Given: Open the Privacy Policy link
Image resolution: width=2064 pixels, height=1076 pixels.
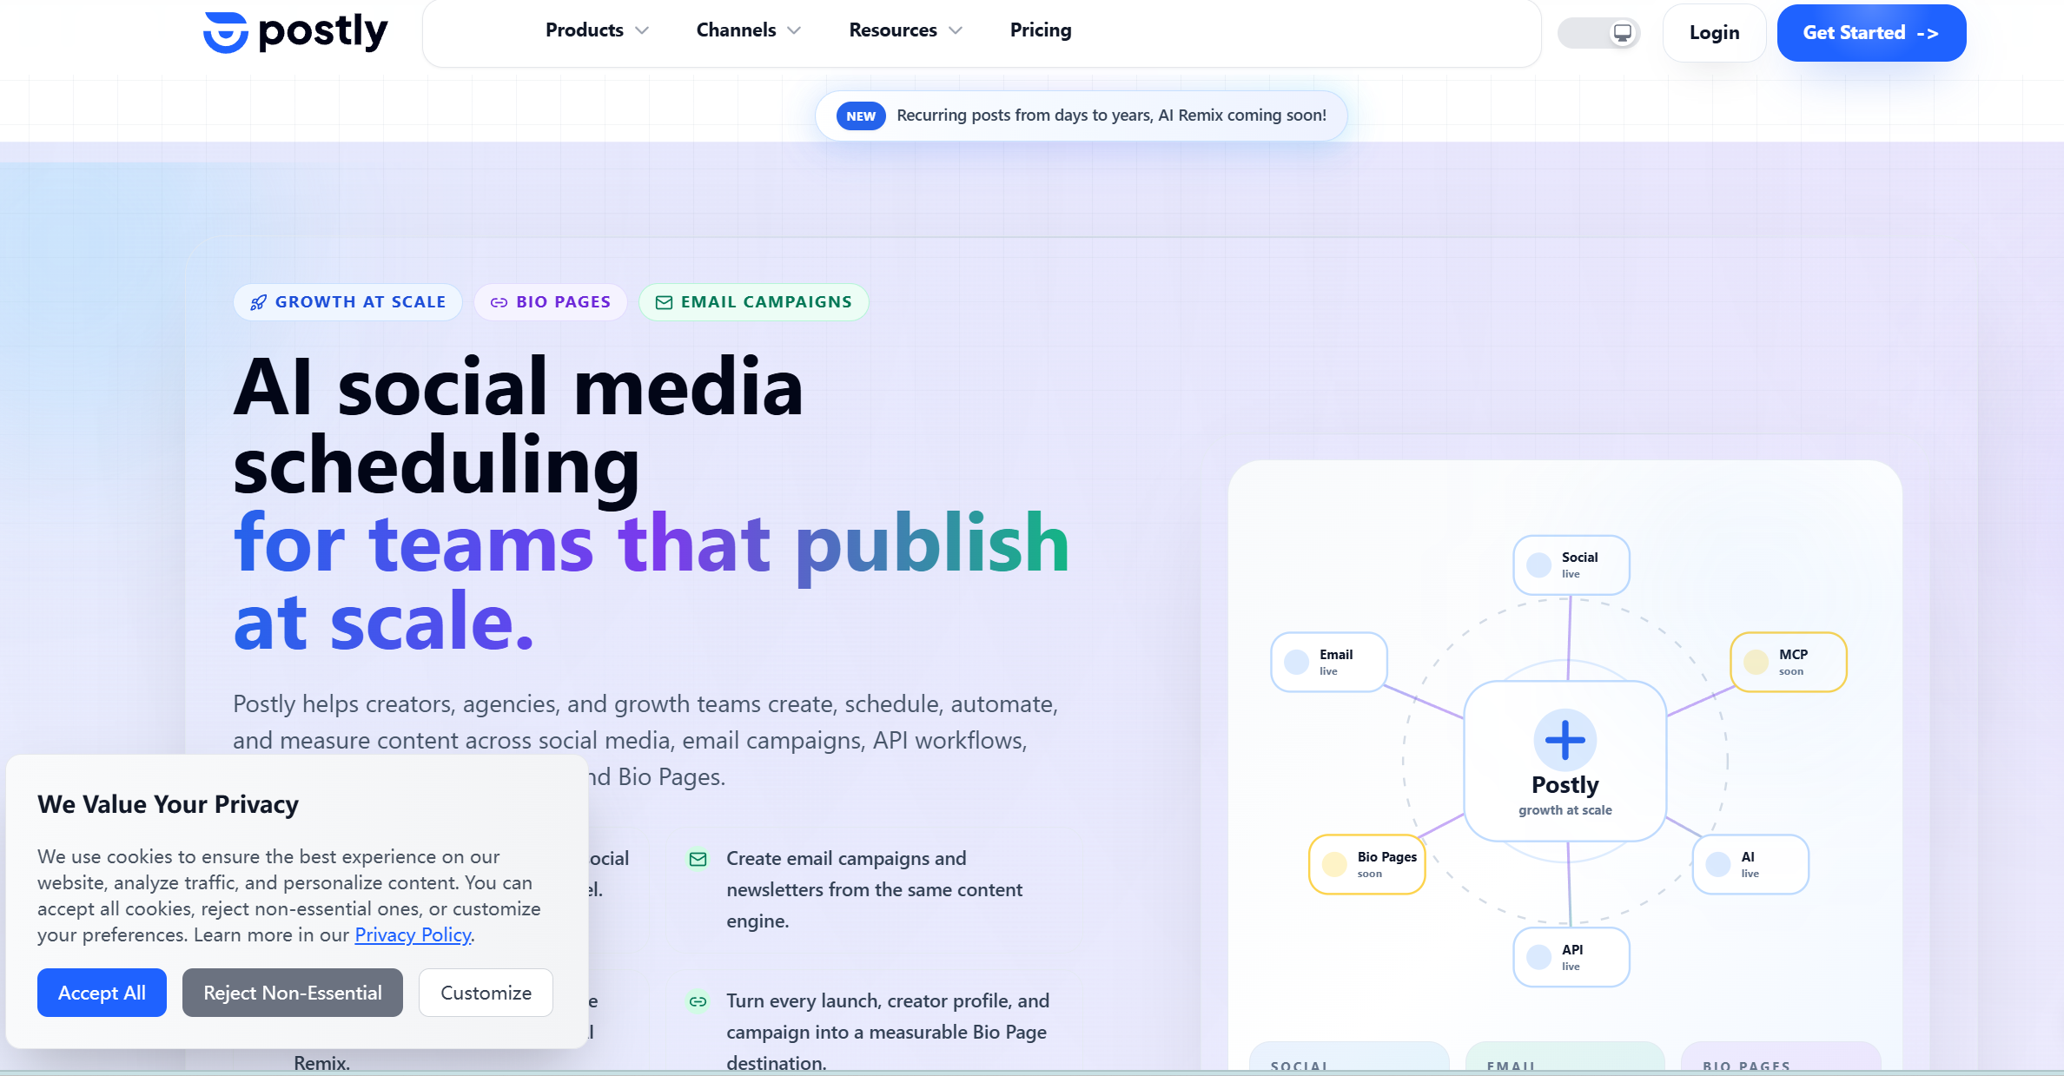Looking at the screenshot, I should coord(413,935).
